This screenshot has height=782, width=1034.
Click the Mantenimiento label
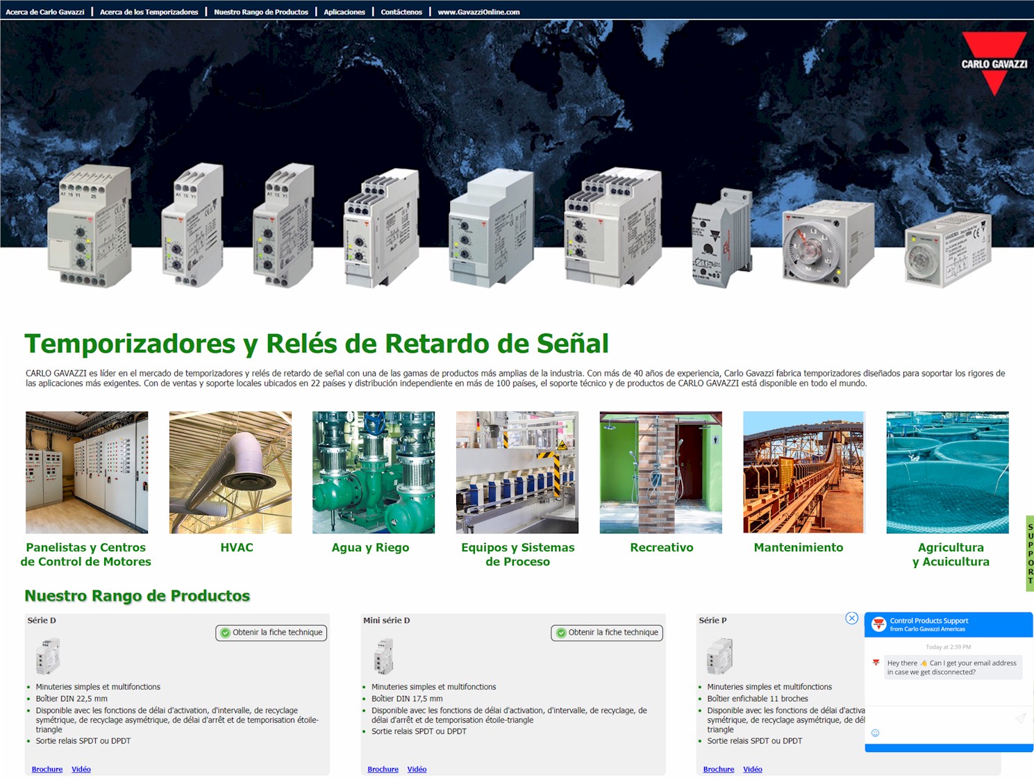[799, 547]
